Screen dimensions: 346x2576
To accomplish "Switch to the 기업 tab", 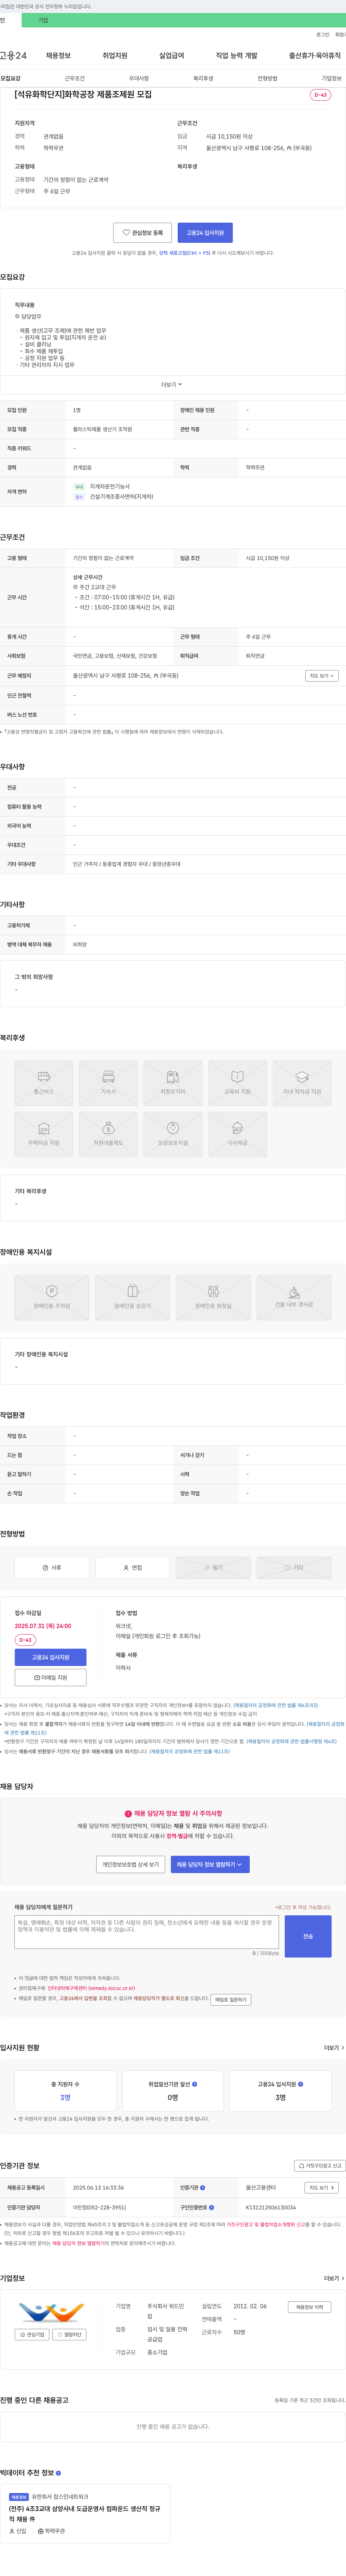I will pyautogui.click(x=43, y=20).
